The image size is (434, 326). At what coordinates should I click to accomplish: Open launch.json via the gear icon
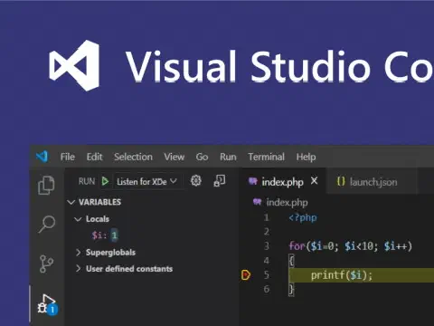pos(195,181)
